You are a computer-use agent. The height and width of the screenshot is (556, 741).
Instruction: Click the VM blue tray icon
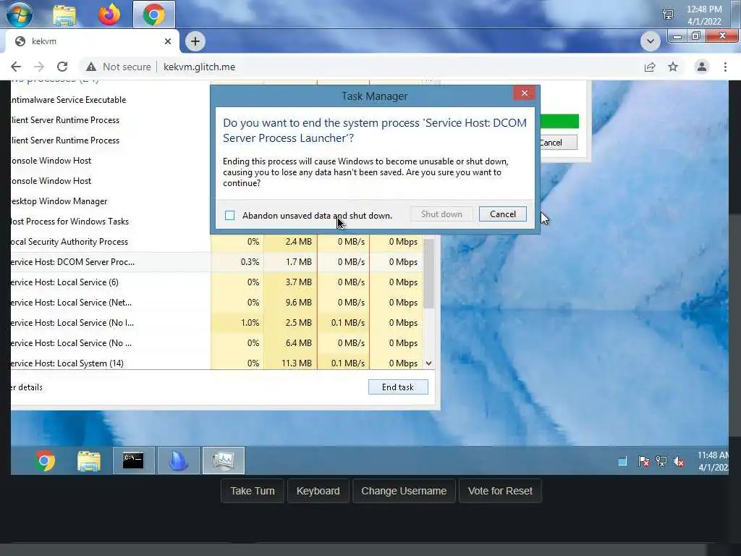(x=622, y=461)
